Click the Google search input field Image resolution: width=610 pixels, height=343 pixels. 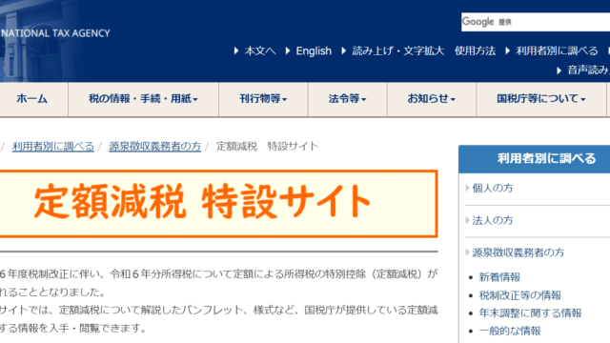click(536, 22)
